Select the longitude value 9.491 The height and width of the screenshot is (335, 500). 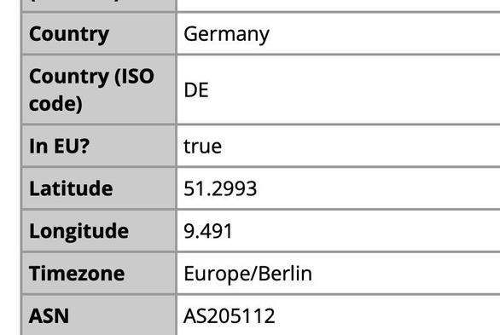pos(208,231)
